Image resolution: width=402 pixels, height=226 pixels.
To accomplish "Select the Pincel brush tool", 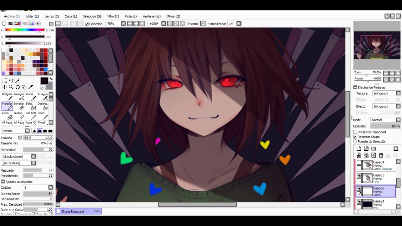I will tap(30, 97).
